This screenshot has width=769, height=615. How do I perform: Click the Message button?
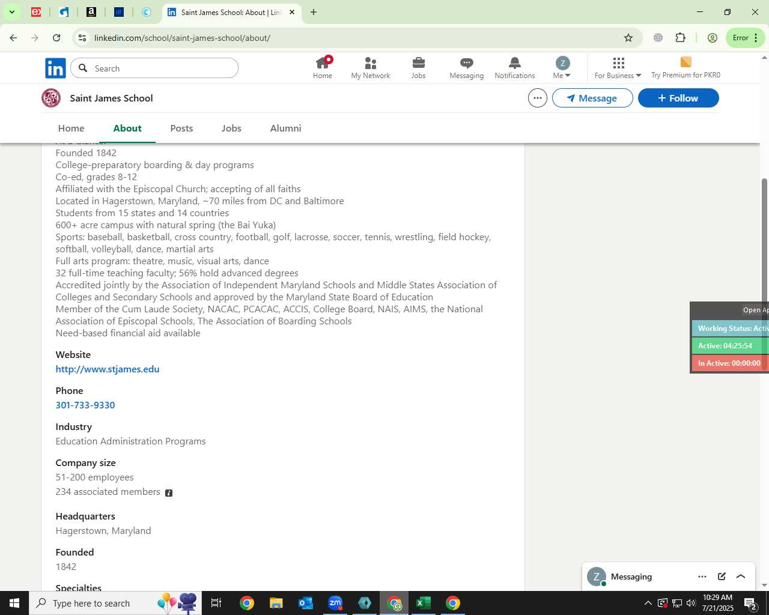tap(592, 98)
